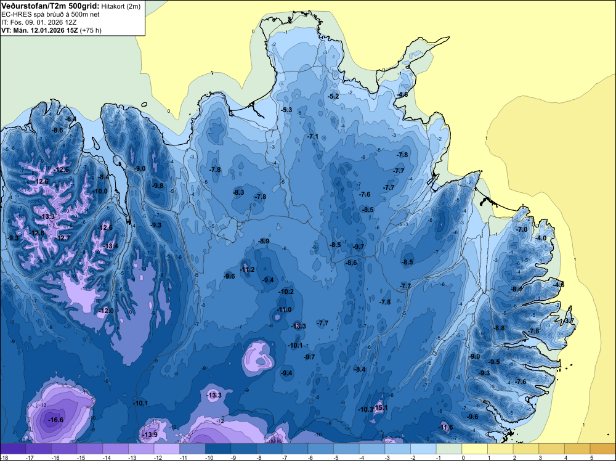
Task: Select the initial time "IT: Fös. 09. 01. 2026 12Z"
Action: (39, 22)
